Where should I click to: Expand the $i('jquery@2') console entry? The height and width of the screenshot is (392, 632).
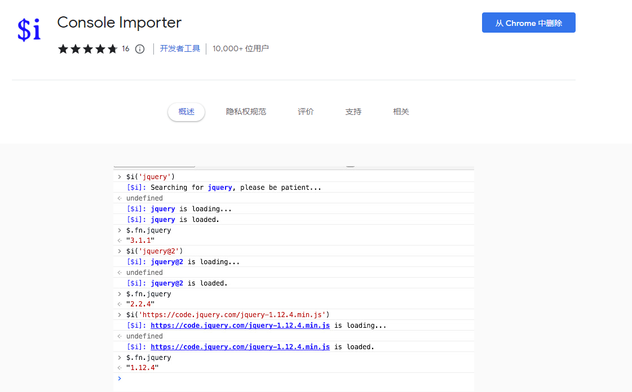(x=118, y=251)
